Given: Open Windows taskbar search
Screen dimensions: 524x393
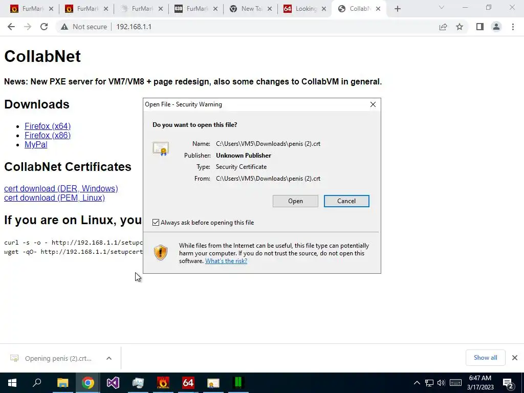Looking at the screenshot, I should pos(37,383).
